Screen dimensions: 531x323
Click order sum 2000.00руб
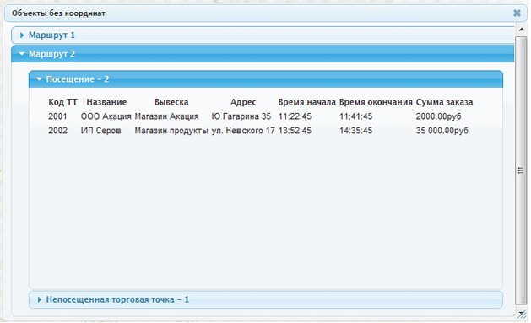point(438,116)
